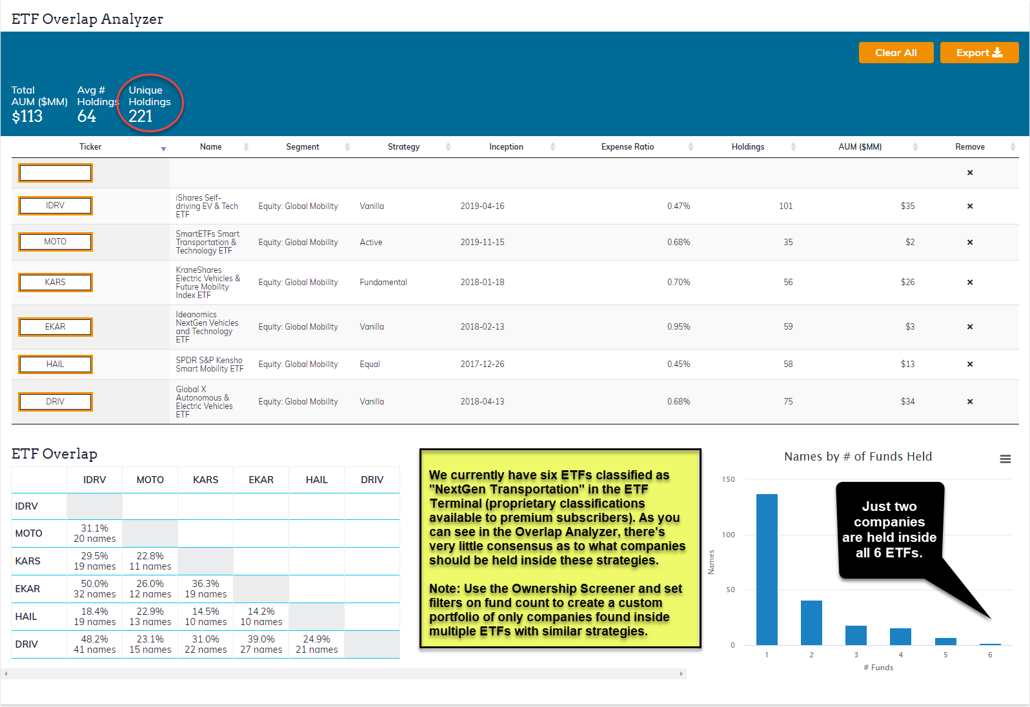Remove the empty ticker row with its X icon
Screen dimensions: 1030x707
(970, 173)
